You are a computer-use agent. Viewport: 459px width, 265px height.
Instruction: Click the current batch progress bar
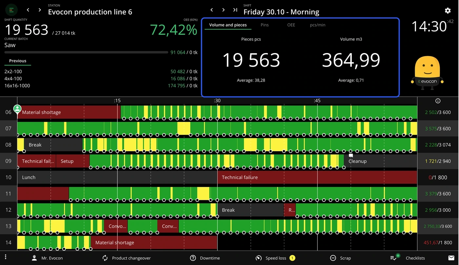click(87, 52)
